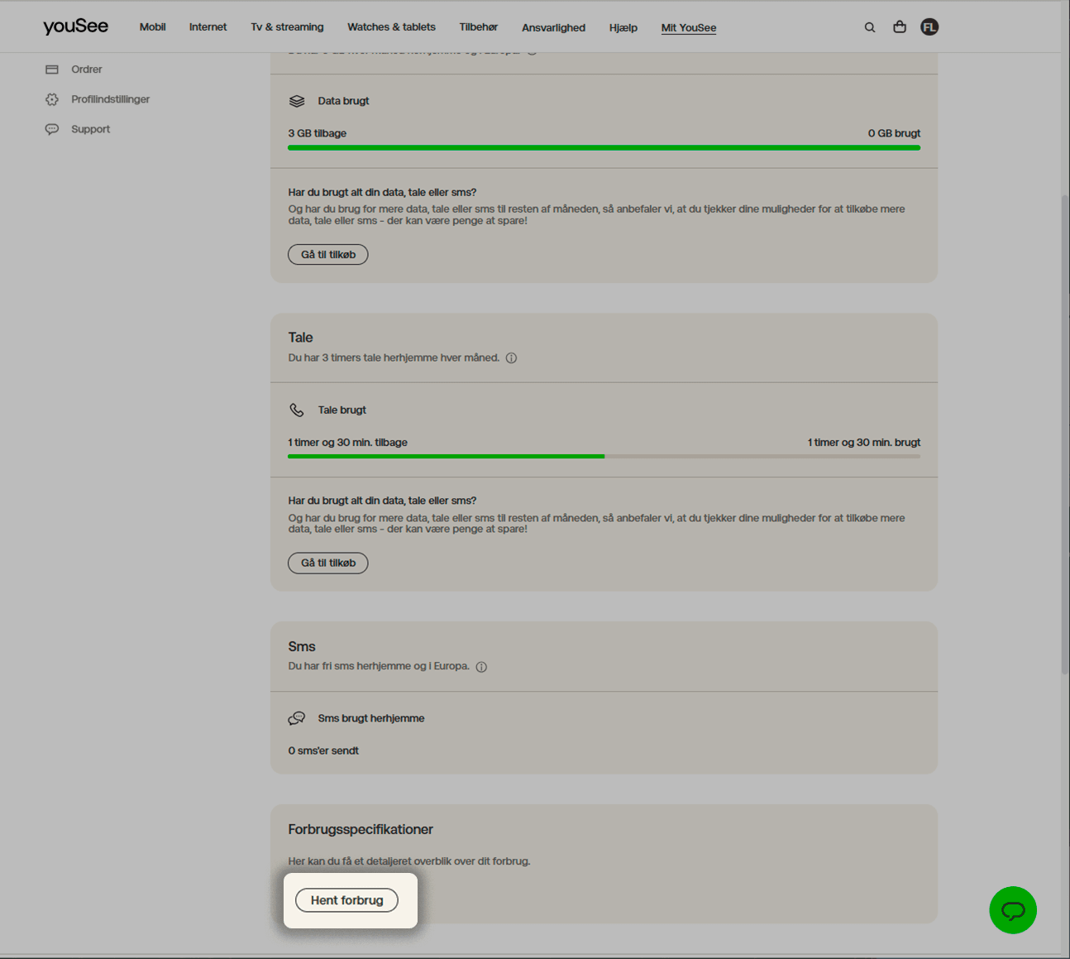Image resolution: width=1070 pixels, height=959 pixels.
Task: Open Watches & tablets menu
Action: [391, 27]
